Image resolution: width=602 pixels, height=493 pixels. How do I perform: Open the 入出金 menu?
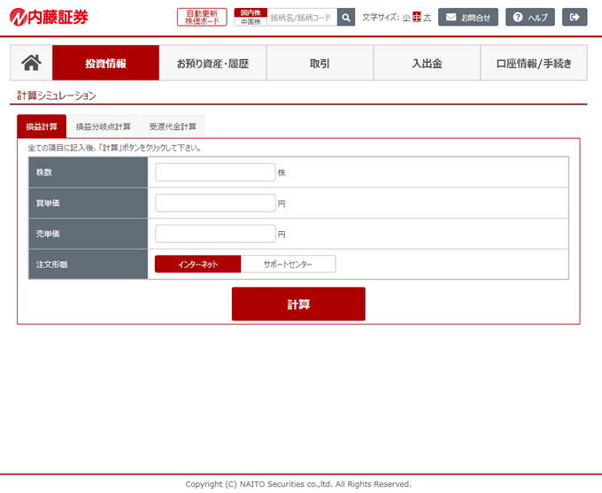[427, 63]
